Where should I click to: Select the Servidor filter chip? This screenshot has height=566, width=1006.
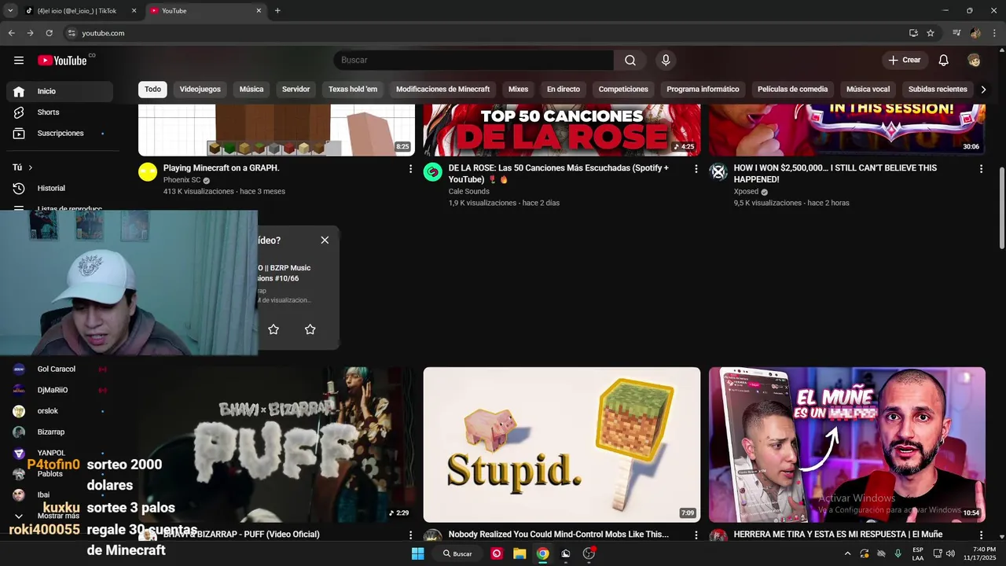pos(296,90)
